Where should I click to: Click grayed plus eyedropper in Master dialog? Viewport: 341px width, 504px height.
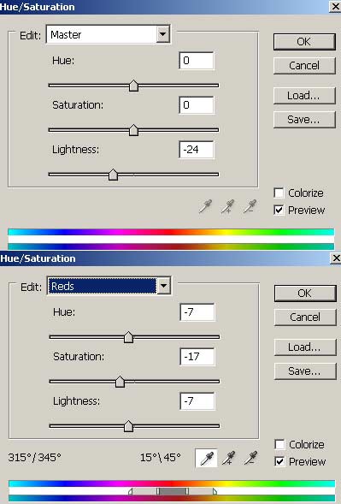(x=227, y=206)
